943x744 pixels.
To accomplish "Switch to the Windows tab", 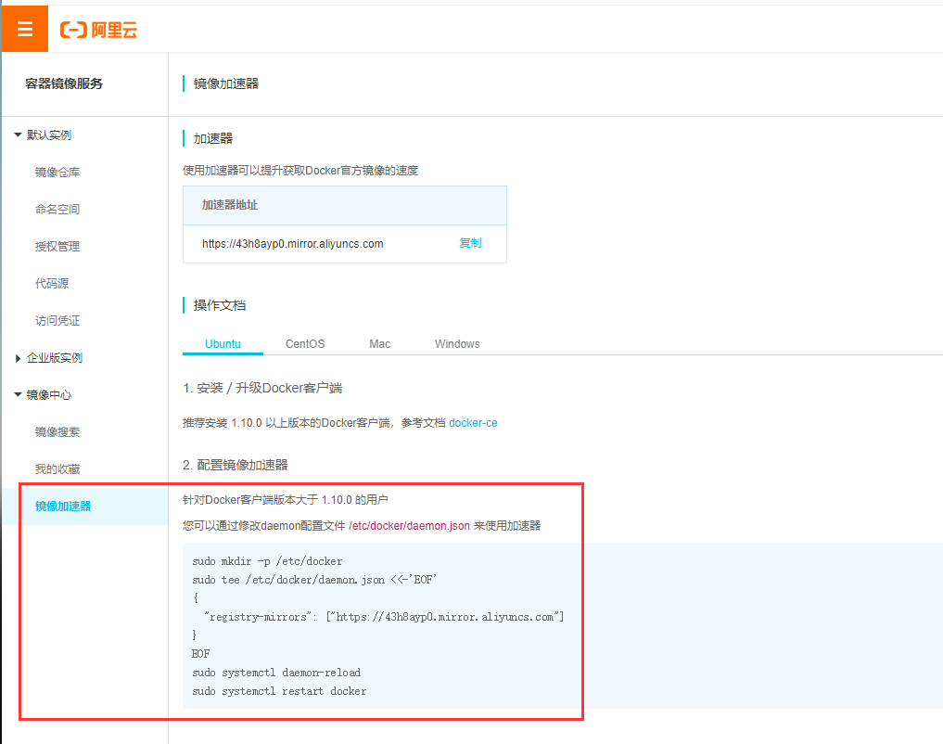I will click(x=457, y=344).
